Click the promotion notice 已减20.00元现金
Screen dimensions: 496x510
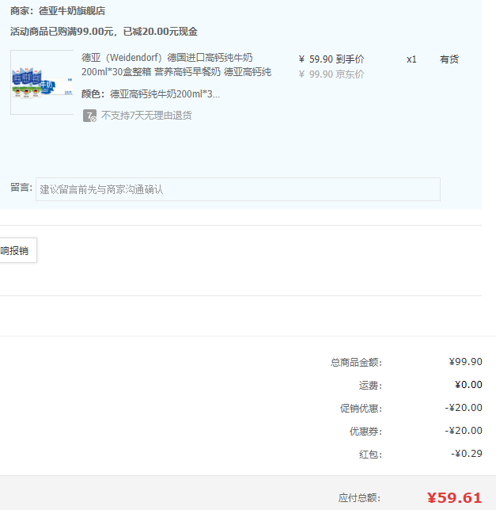(x=161, y=32)
